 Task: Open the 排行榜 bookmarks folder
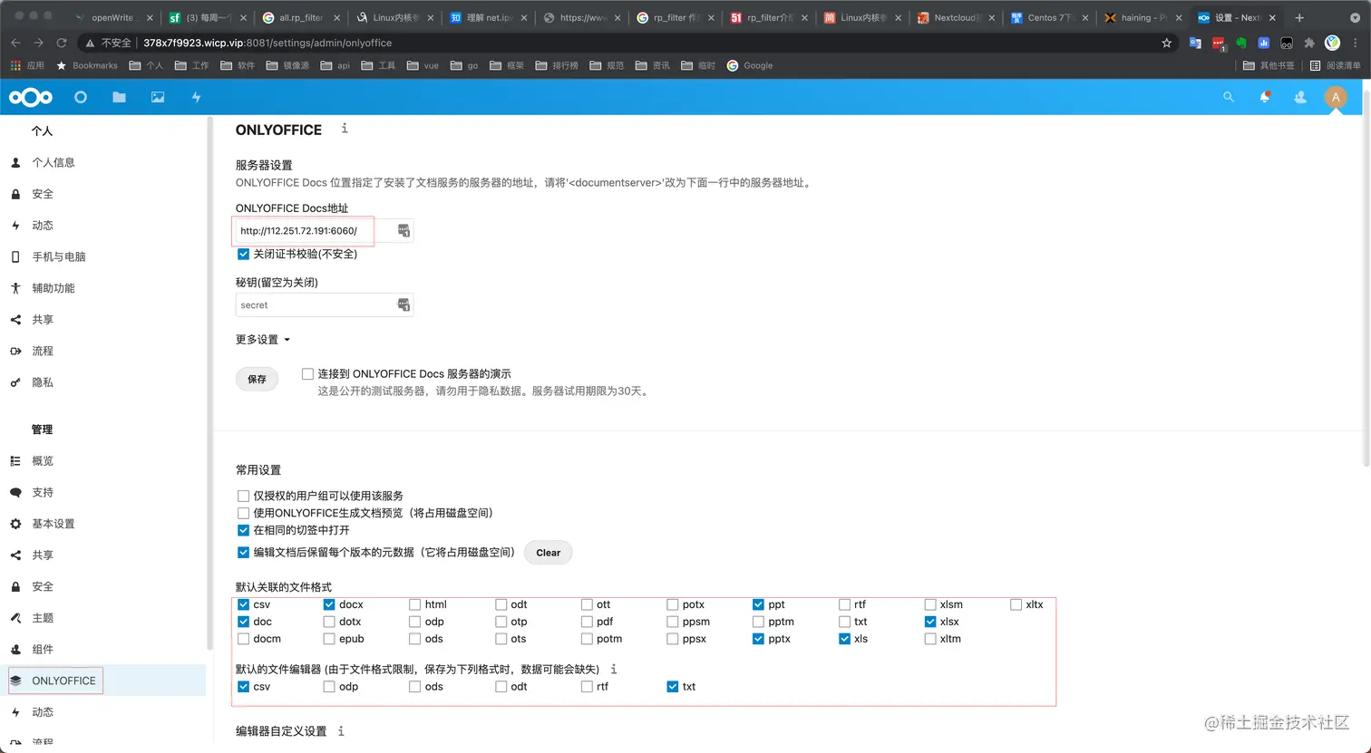(x=557, y=65)
